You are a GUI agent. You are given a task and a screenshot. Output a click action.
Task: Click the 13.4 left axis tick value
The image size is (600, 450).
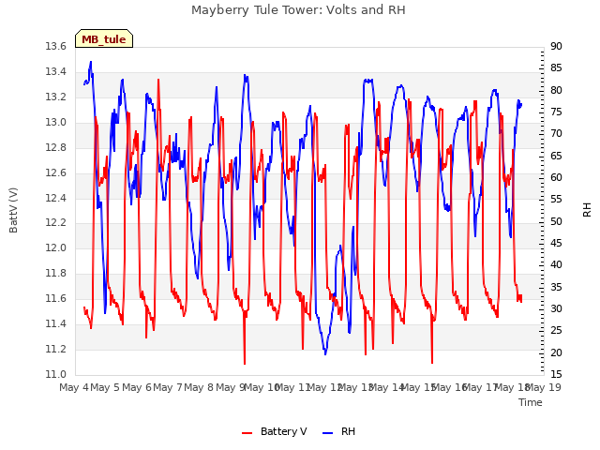coord(56,72)
